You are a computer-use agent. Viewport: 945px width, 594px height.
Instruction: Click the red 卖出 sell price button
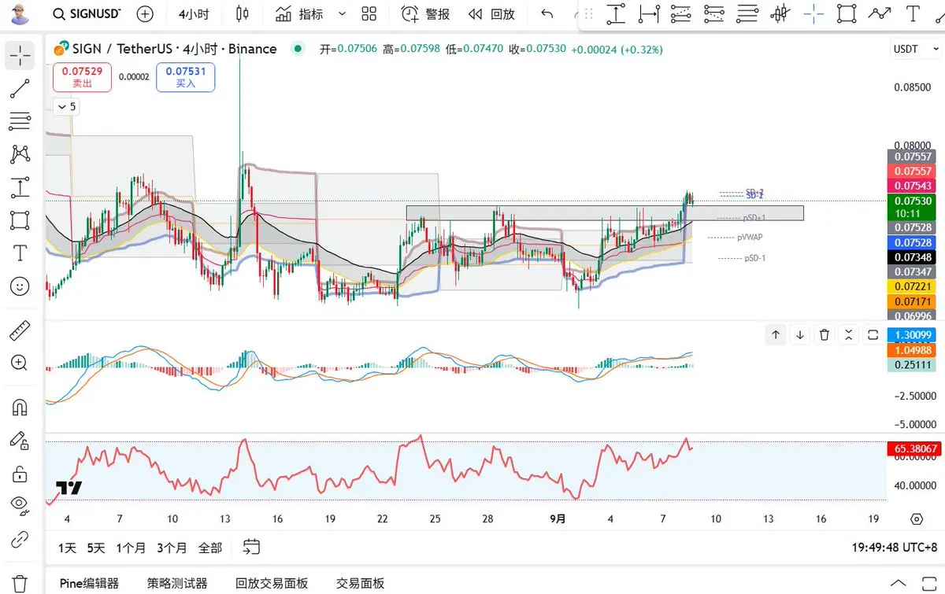coord(82,76)
